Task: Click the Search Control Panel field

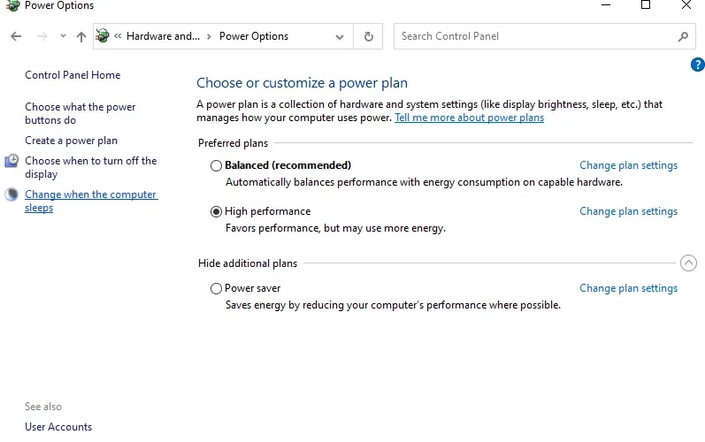Action: coord(536,36)
